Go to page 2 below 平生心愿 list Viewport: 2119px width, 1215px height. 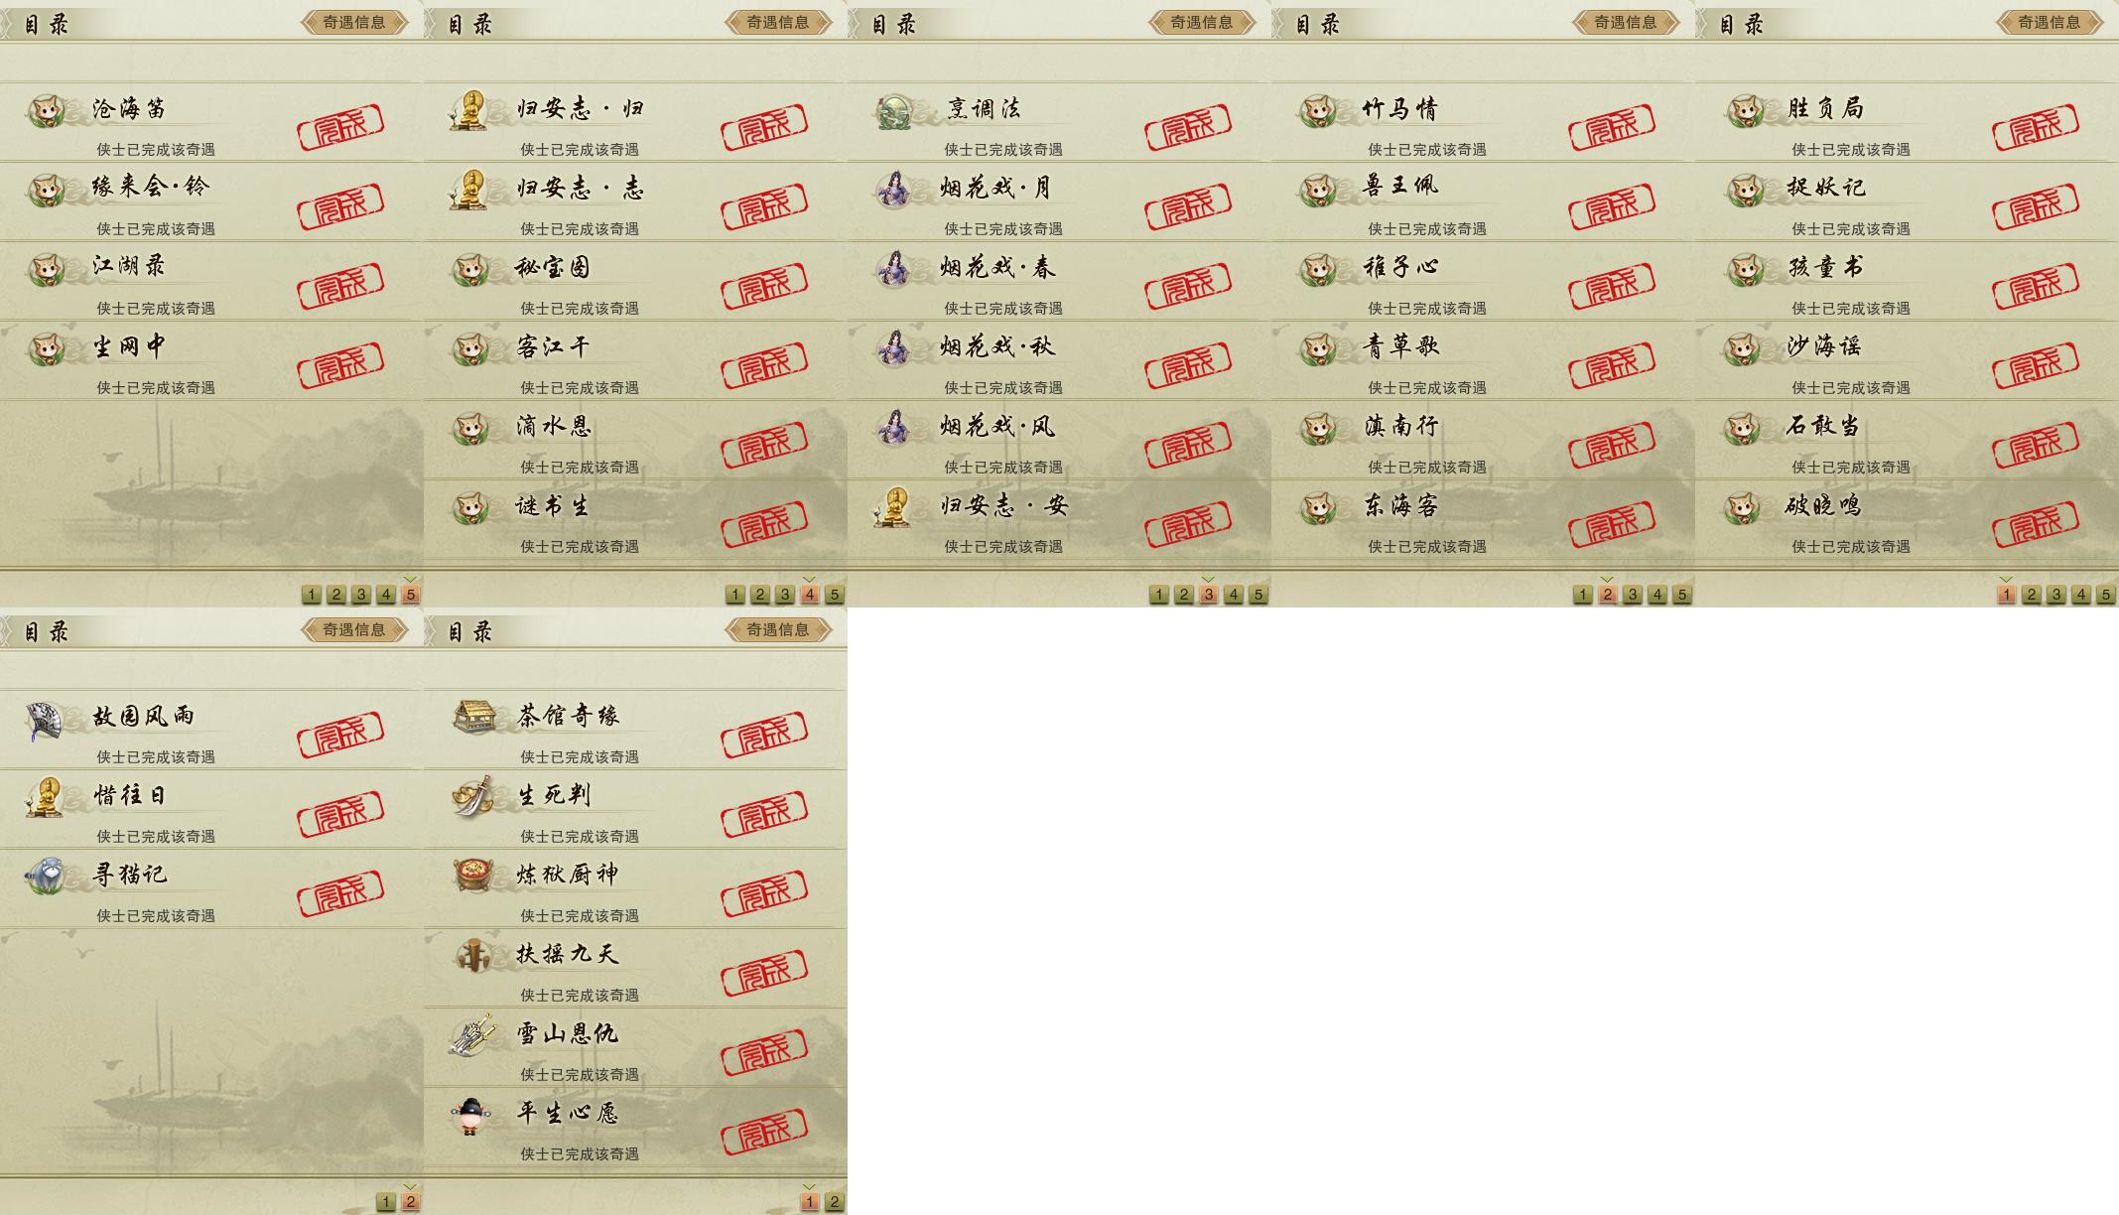(x=834, y=1202)
